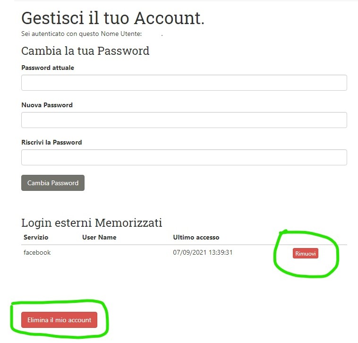The width and height of the screenshot is (358, 343).
Task: Click the Login esterni Memorizzati heading
Action: 92,223
